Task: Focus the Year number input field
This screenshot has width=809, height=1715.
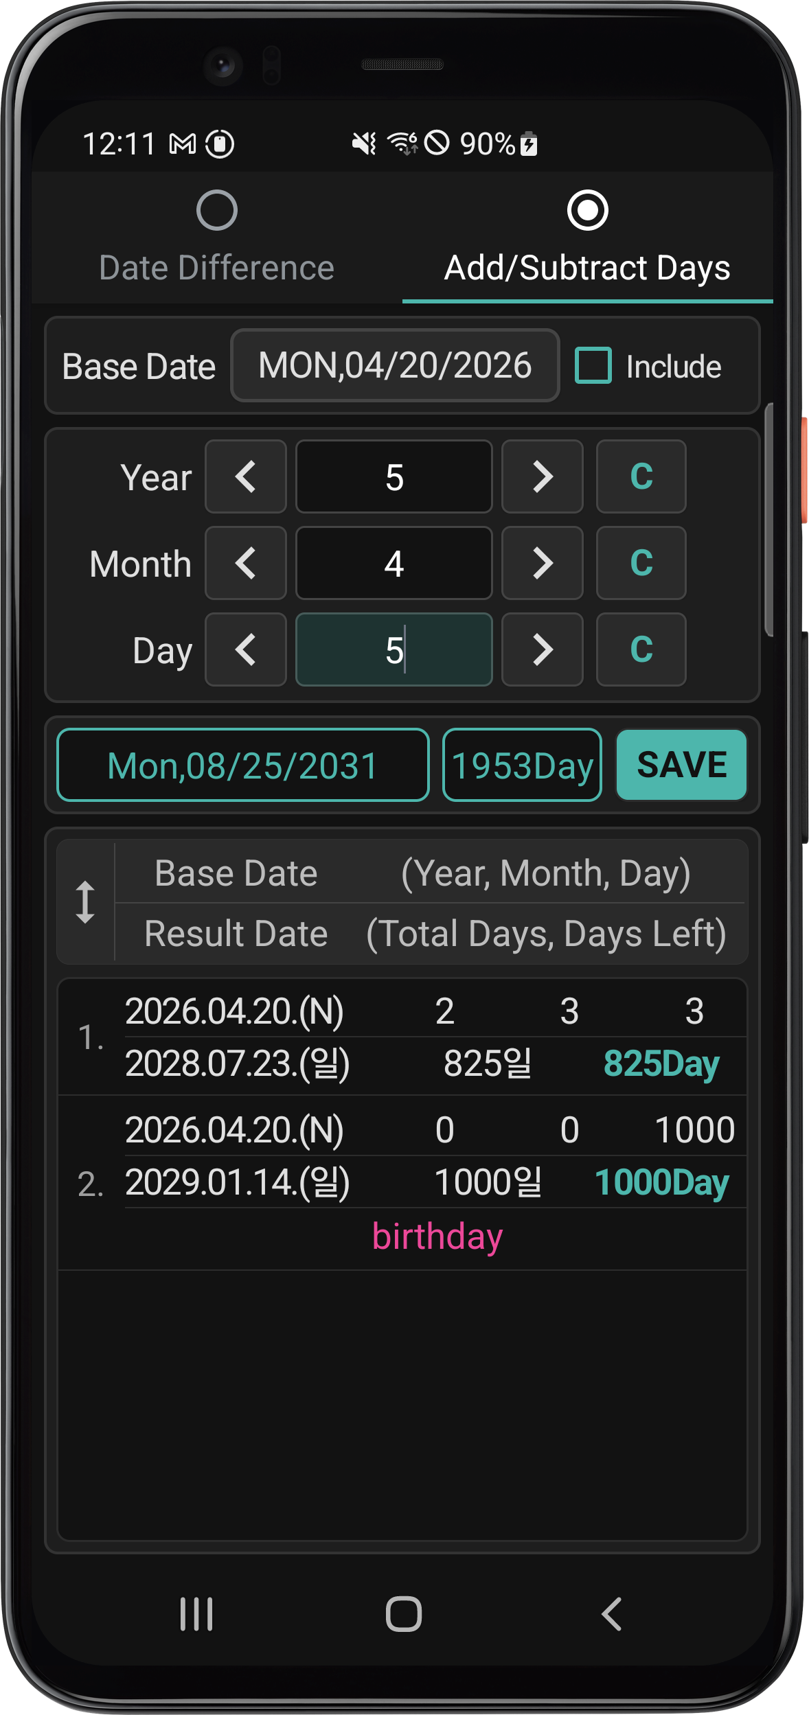Action: [394, 476]
